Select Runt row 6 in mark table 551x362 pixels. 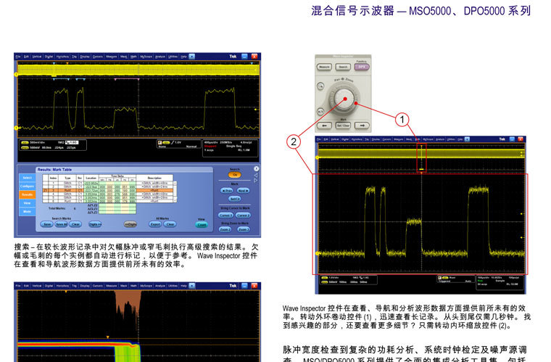coord(108,201)
